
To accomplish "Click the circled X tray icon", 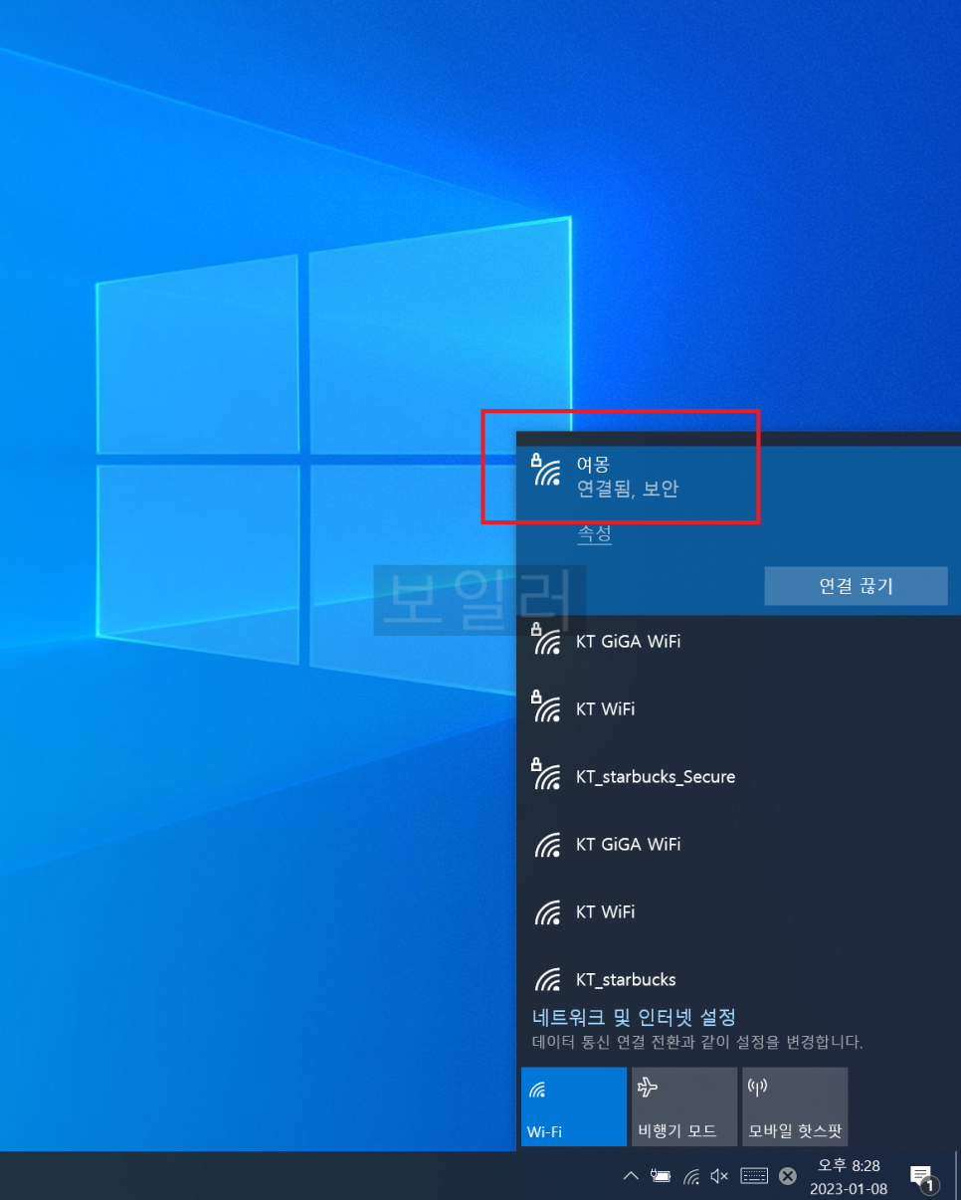I will point(787,1176).
